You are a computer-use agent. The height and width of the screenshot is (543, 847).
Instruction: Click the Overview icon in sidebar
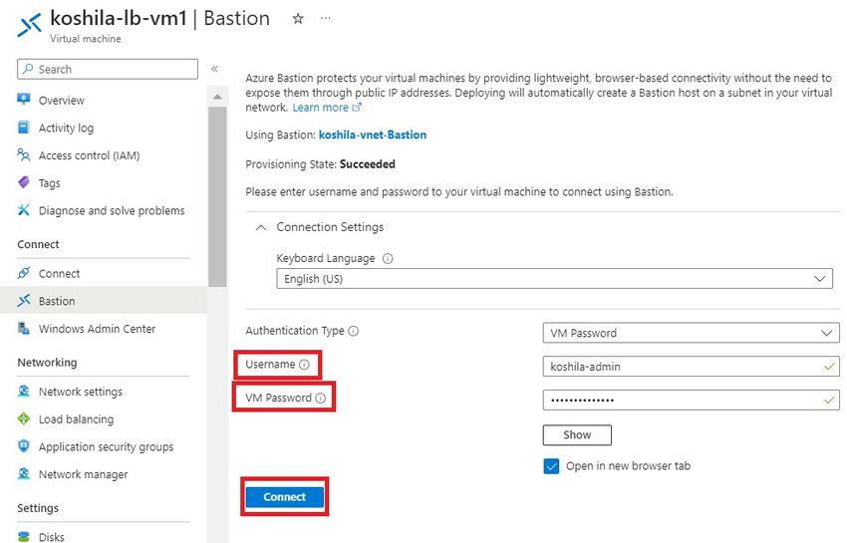pos(24,101)
